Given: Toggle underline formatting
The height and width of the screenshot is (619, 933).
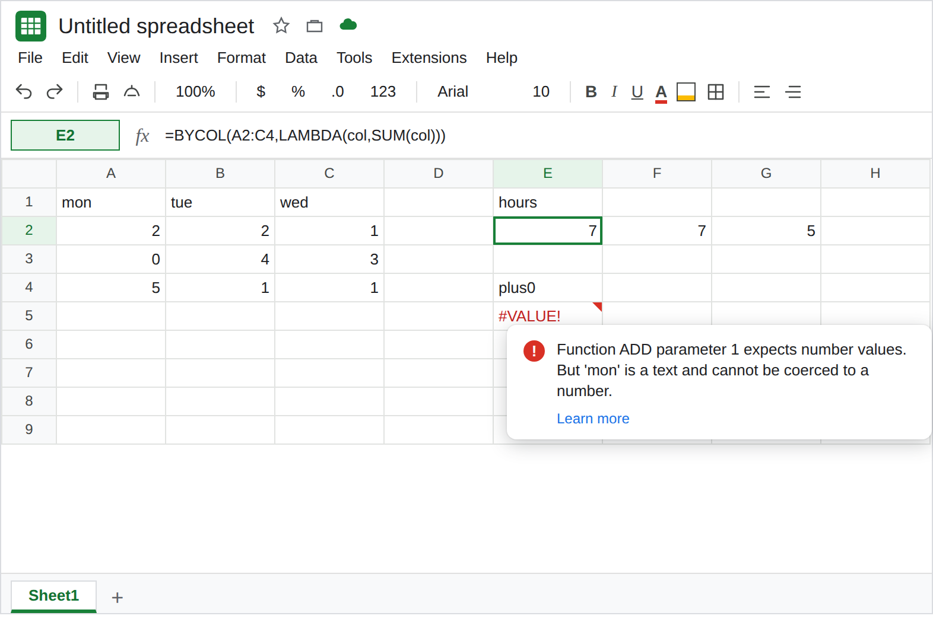Looking at the screenshot, I should click(637, 92).
